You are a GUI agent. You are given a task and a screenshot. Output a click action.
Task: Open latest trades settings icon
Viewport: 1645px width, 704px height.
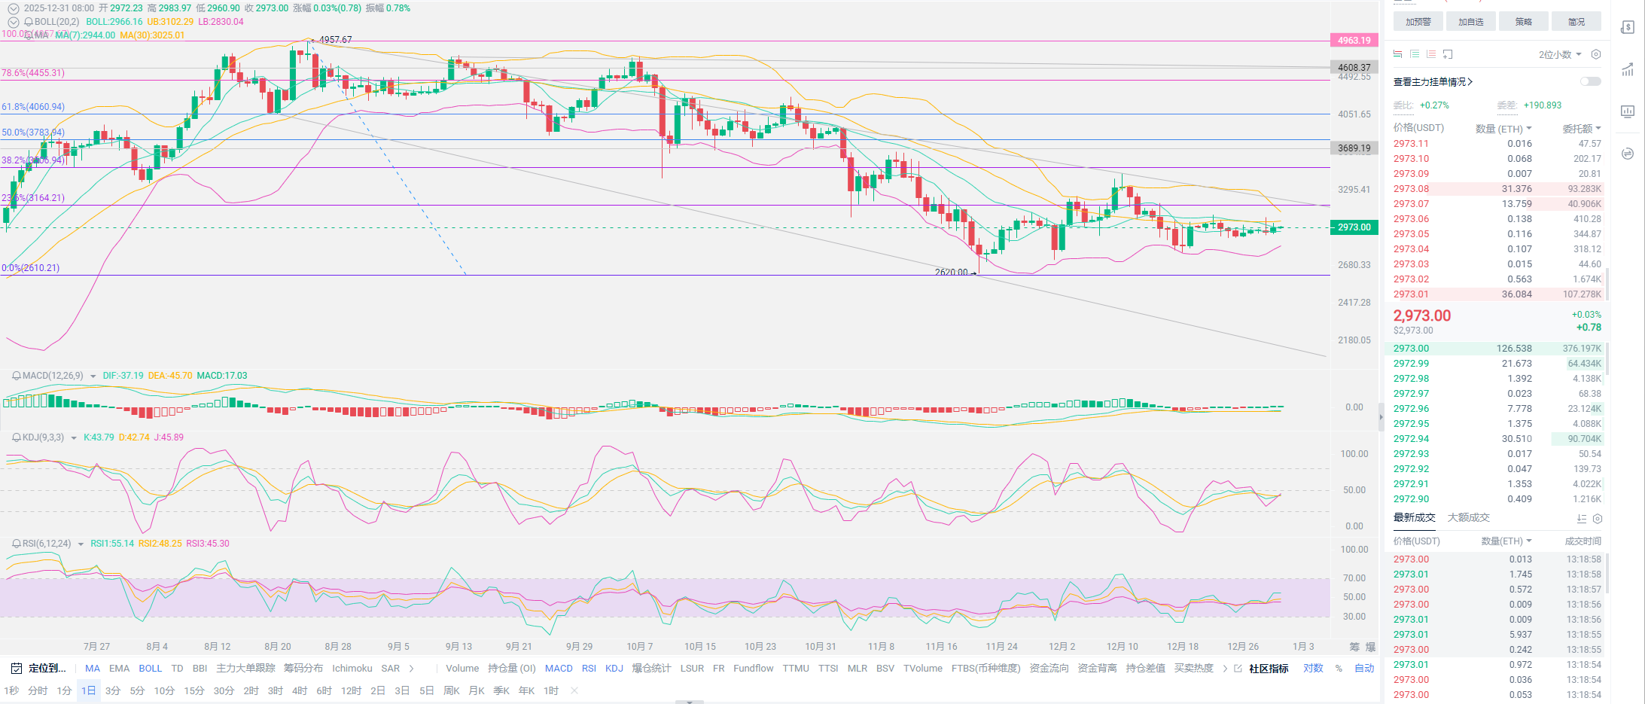click(x=1598, y=519)
